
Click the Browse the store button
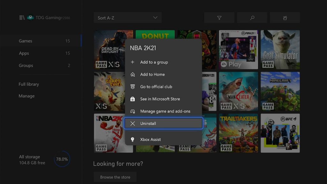[115, 177]
